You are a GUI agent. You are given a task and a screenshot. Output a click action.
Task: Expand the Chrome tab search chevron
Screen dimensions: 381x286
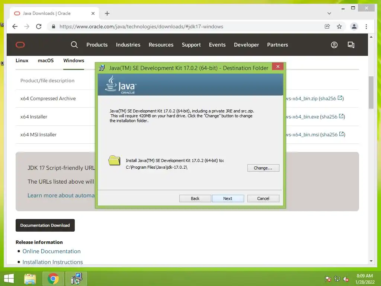329,13
